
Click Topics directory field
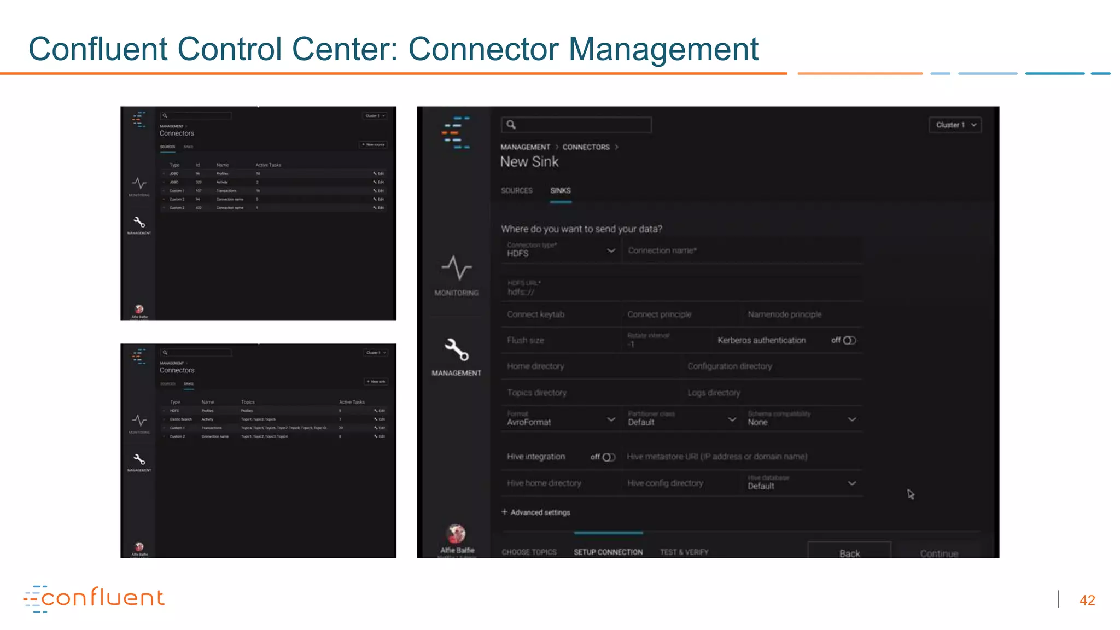(591, 393)
